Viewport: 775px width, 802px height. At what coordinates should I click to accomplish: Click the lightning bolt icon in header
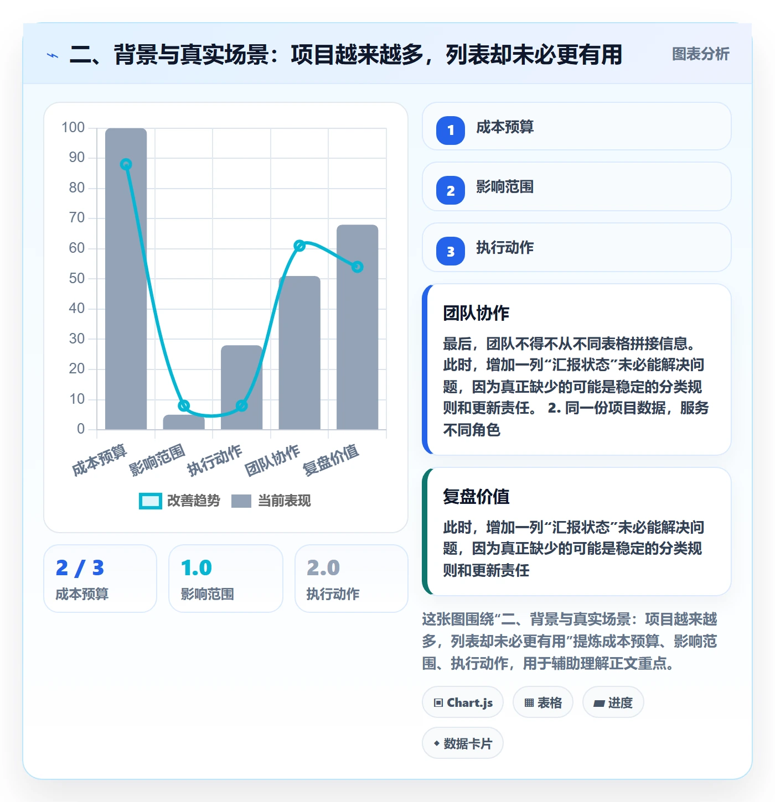point(53,55)
